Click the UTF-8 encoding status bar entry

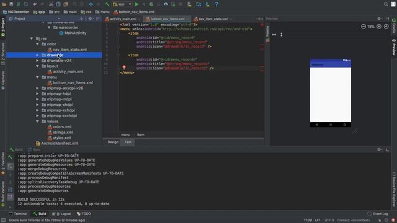click(x=329, y=221)
